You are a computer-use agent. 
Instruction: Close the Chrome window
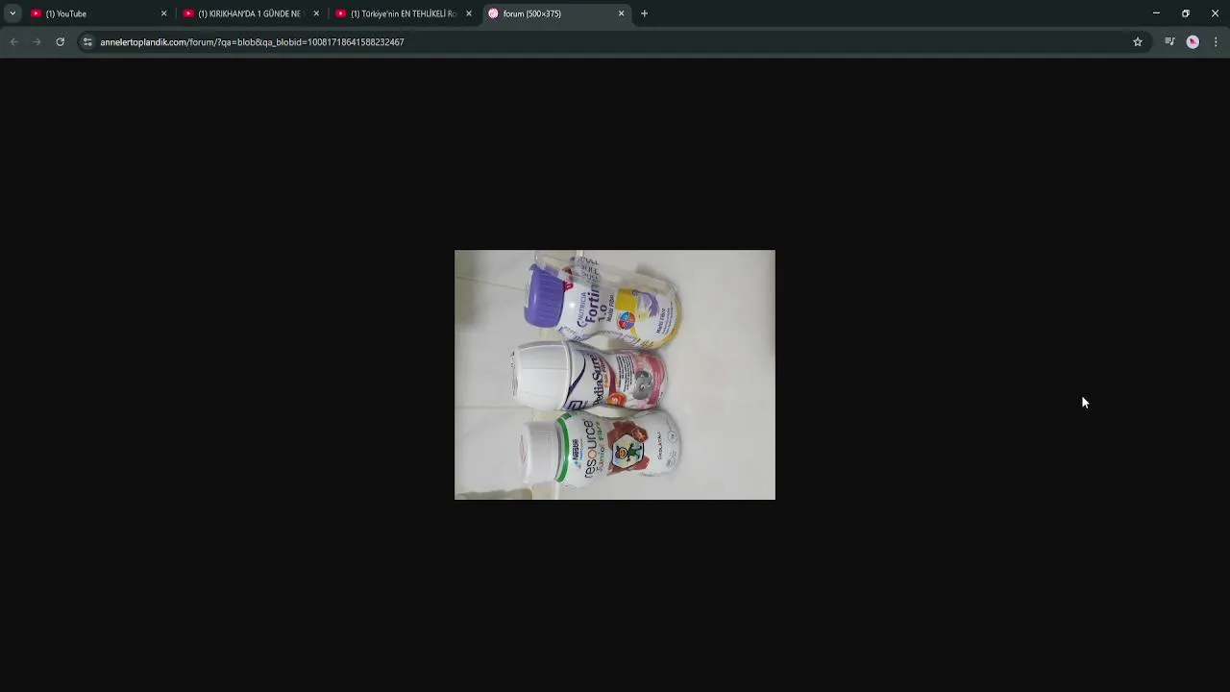pyautogui.click(x=1215, y=13)
